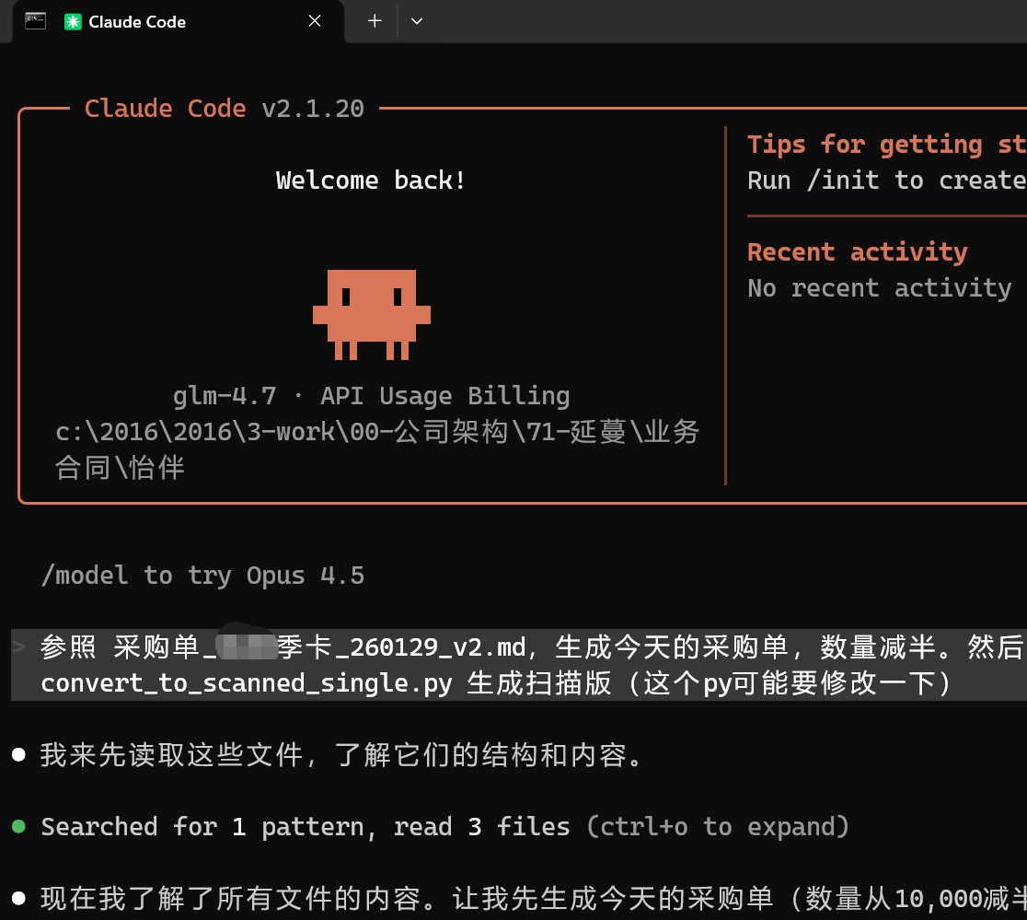
Task: Select the Claude Code tab title
Action: click(x=137, y=22)
